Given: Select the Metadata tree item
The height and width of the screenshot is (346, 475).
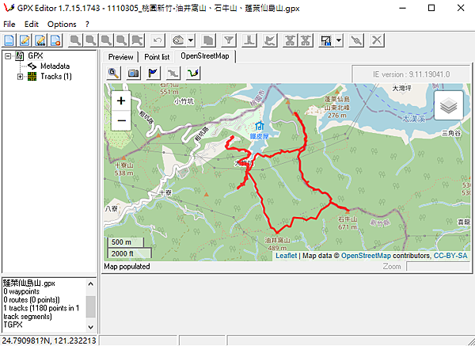Looking at the screenshot, I should (x=55, y=66).
